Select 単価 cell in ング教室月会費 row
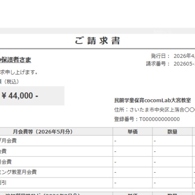 tap(132, 172)
